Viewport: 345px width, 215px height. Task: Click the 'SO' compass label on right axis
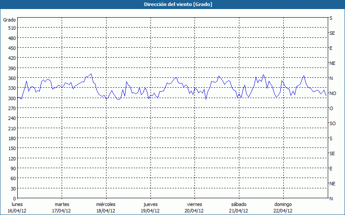coord(332,123)
